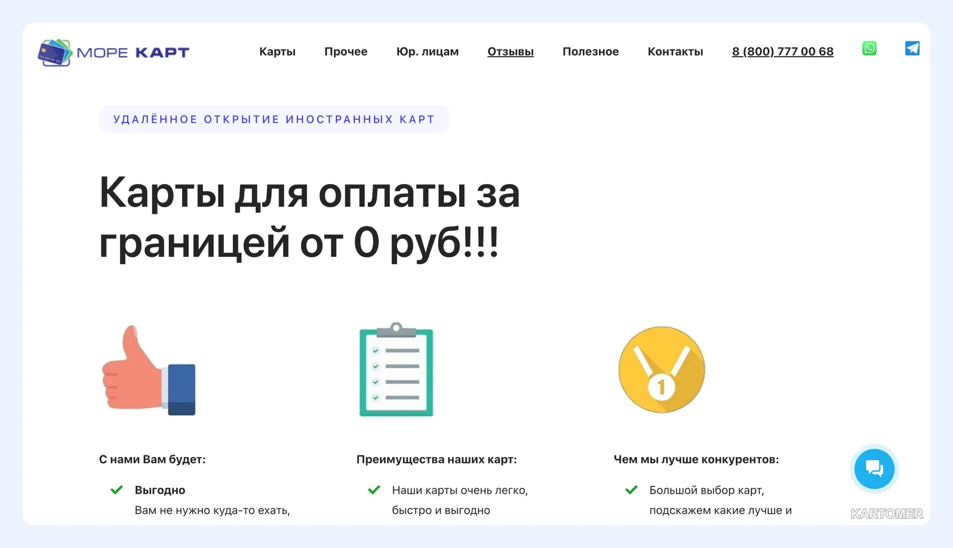Click text быстро и выгодно
The height and width of the screenshot is (548, 953).
click(x=441, y=510)
